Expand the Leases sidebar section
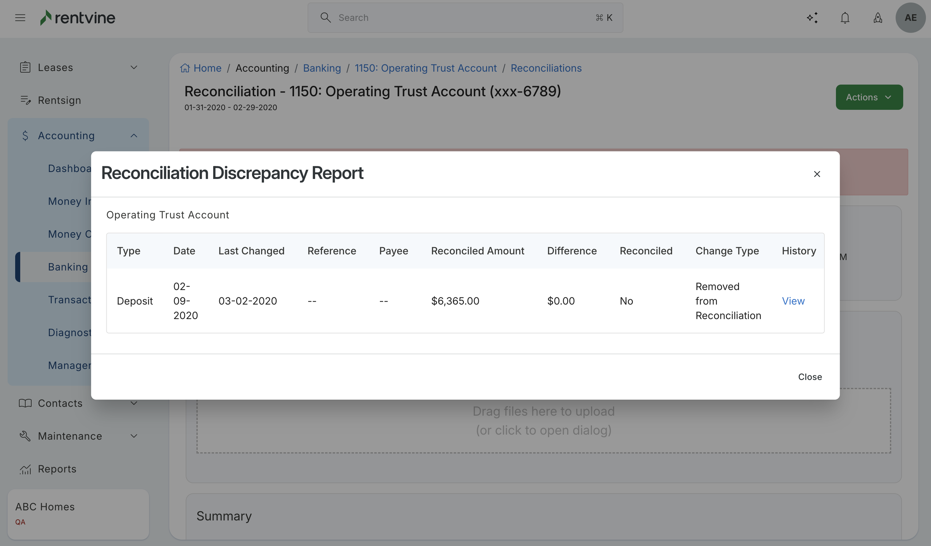931x546 pixels. (134, 68)
